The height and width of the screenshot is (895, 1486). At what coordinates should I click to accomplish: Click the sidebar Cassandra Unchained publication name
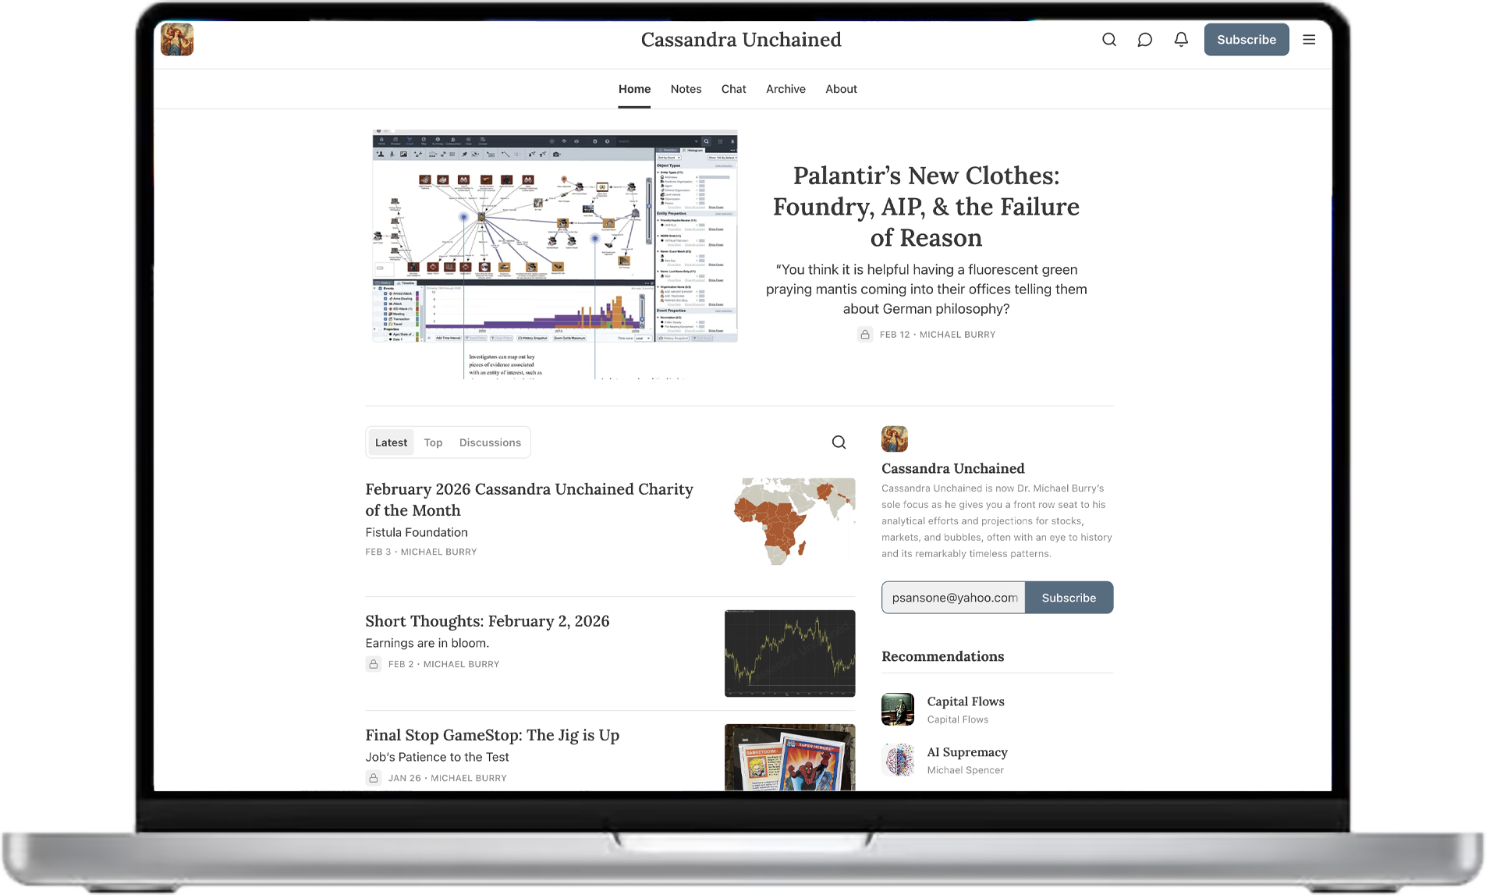tap(952, 468)
